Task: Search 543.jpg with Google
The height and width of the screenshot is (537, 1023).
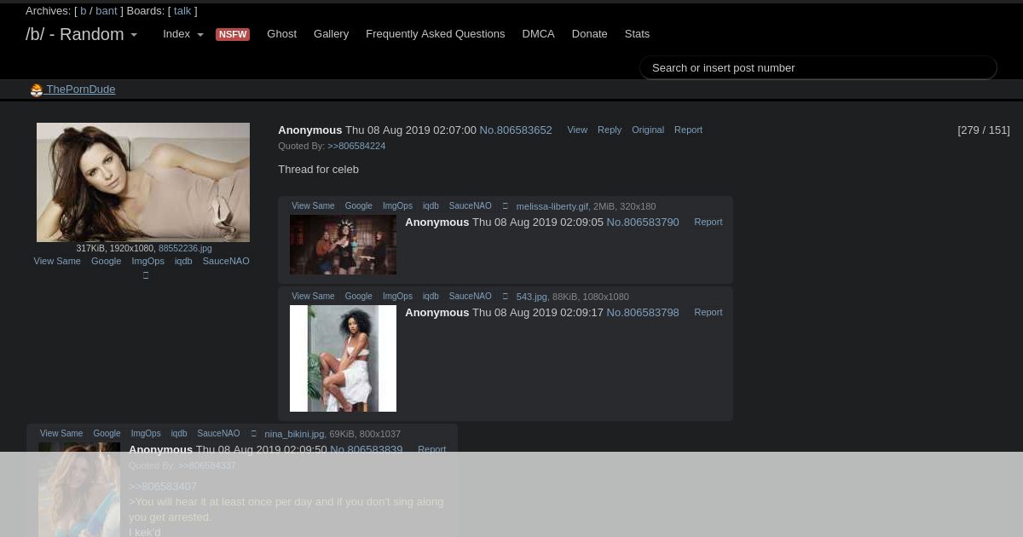Action: coord(358,297)
